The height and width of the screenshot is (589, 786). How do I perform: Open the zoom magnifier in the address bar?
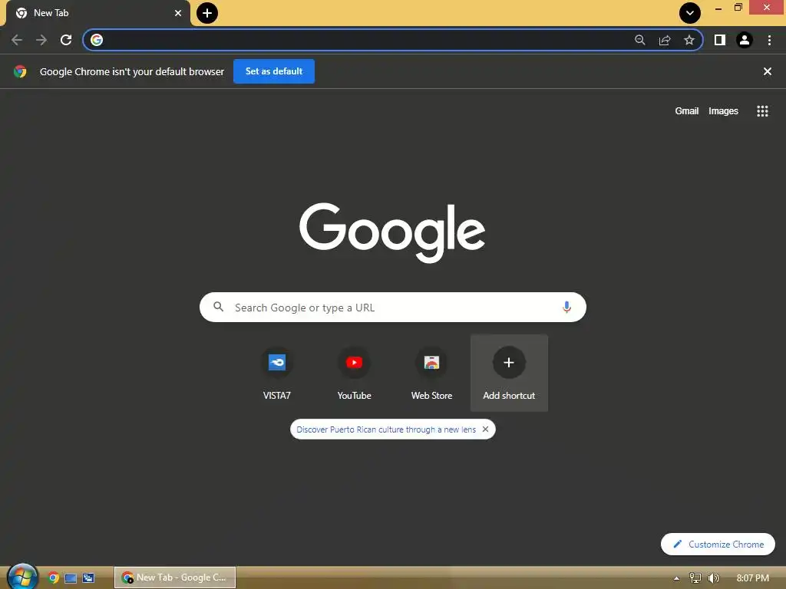[x=640, y=40]
